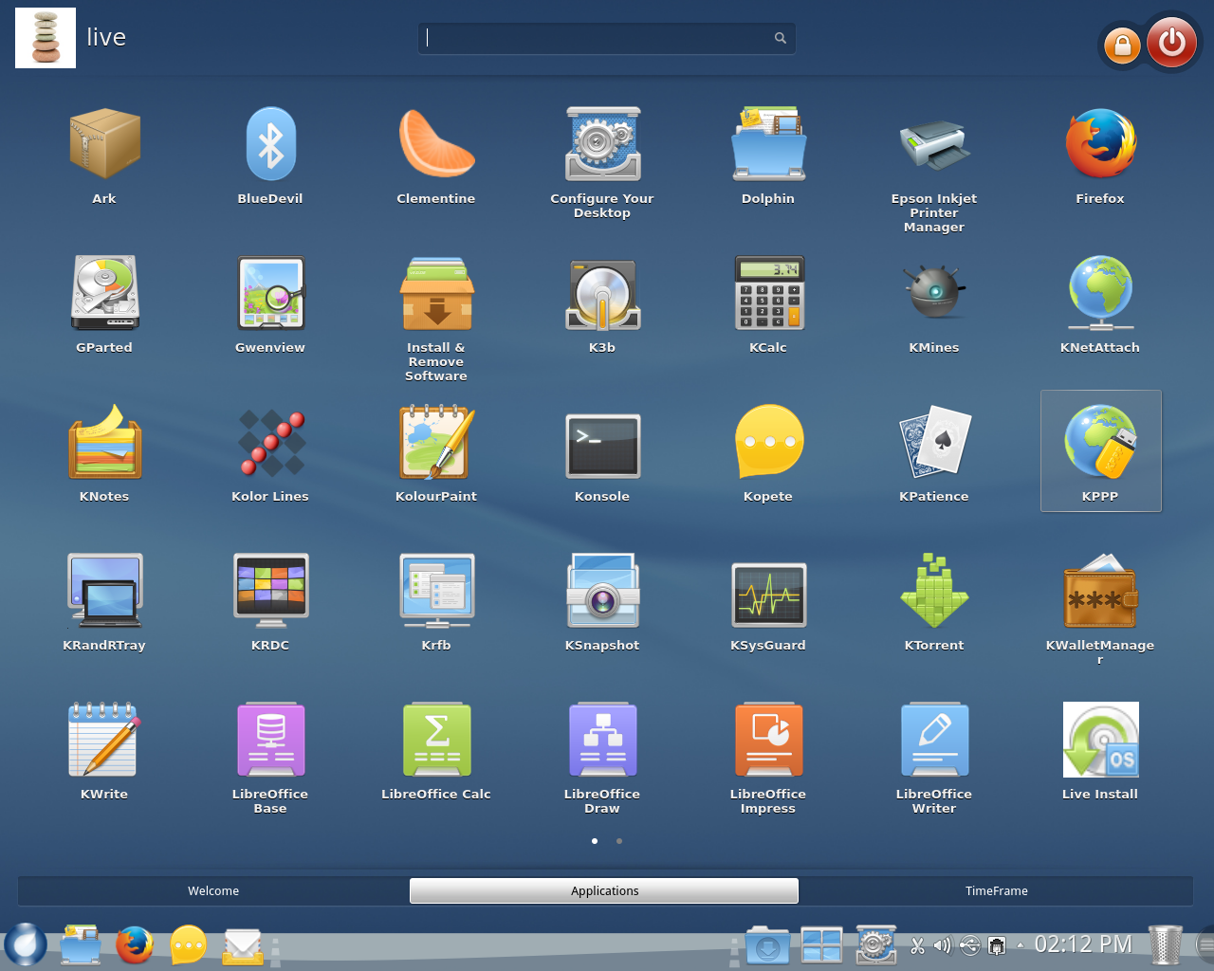Screen dimensions: 1214x971
Task: Open Install & Remove Software
Action: (436, 319)
